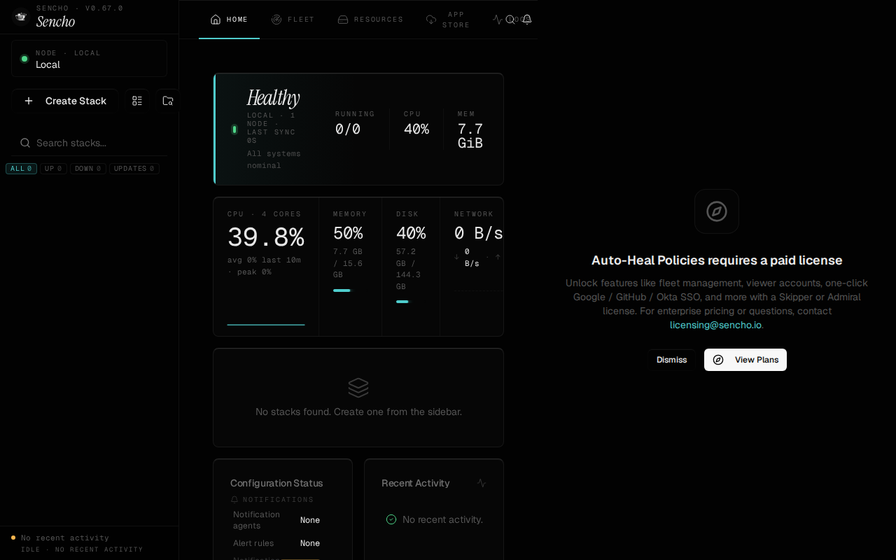Filter stacks by UP
Image resolution: width=896 pixels, height=560 pixels.
coord(53,169)
